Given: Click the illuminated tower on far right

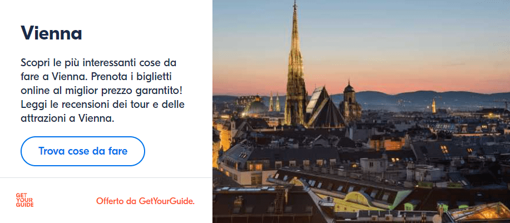Looking at the screenshot, I should coord(434,106).
